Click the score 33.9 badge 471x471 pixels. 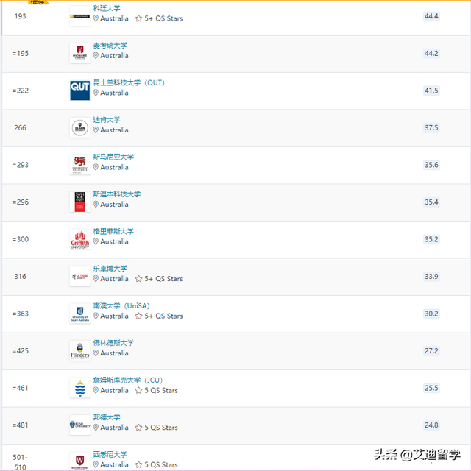431,277
